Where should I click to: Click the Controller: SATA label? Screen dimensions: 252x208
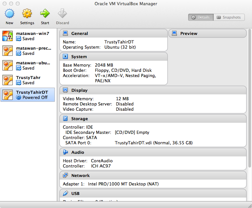[x=80, y=137]
